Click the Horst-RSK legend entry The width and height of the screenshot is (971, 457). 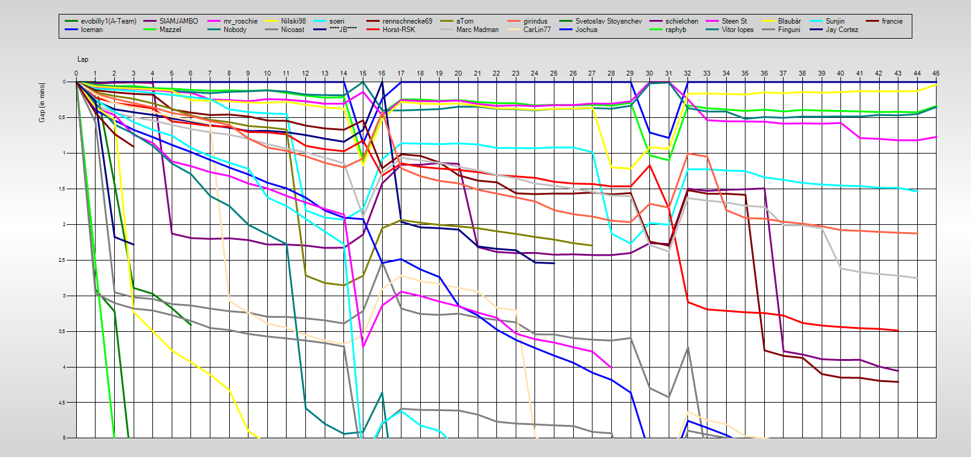pos(398,30)
